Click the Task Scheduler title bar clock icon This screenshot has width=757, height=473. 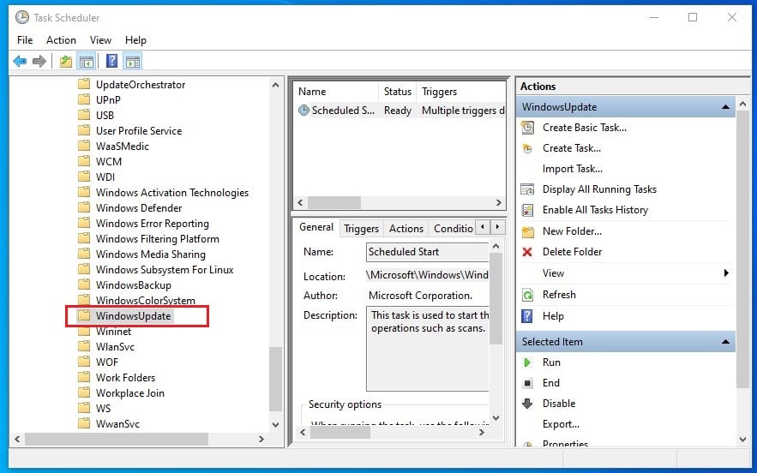click(22, 17)
